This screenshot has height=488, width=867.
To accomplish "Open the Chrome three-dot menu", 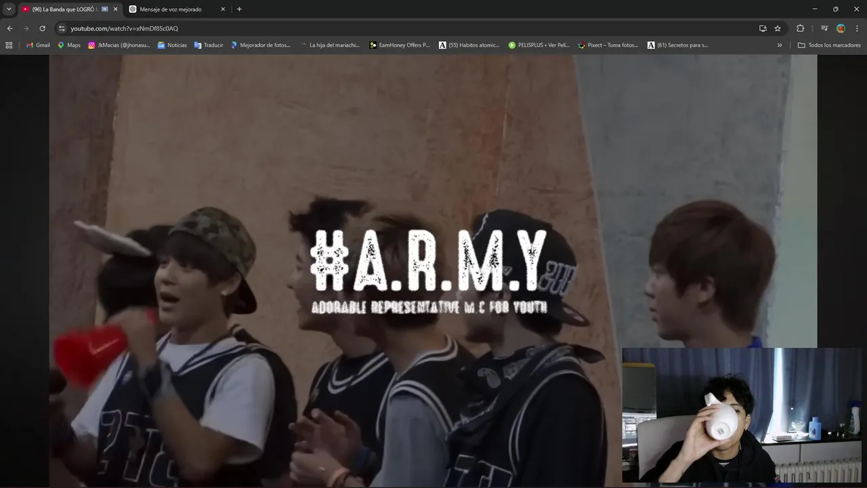I will (857, 28).
